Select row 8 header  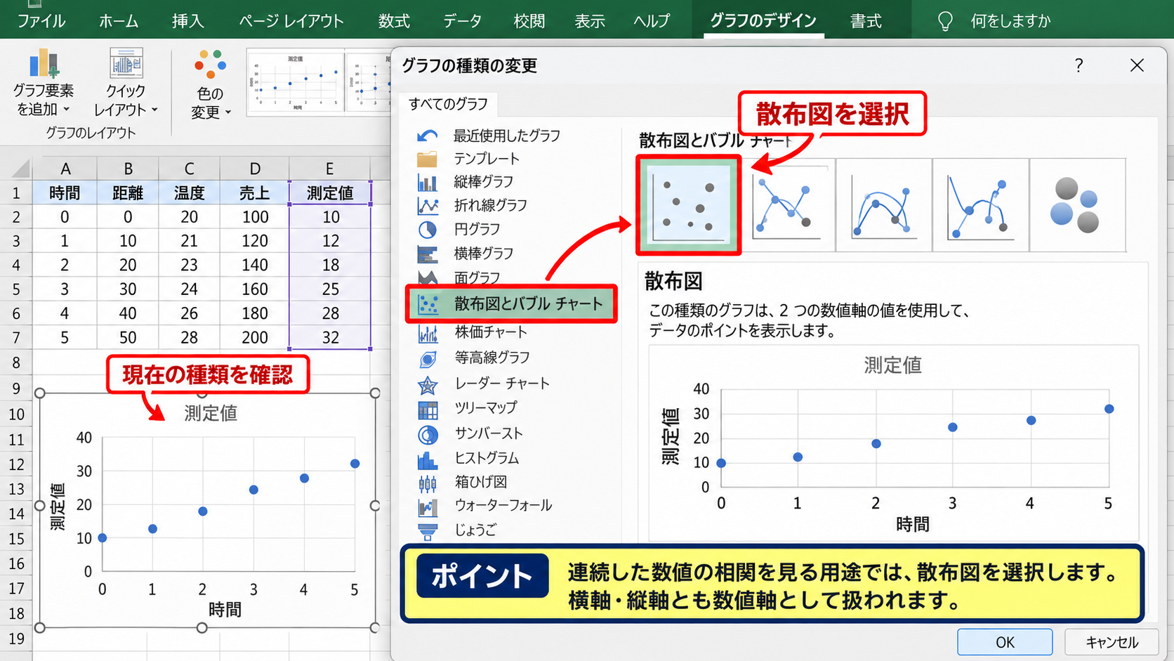tap(16, 362)
